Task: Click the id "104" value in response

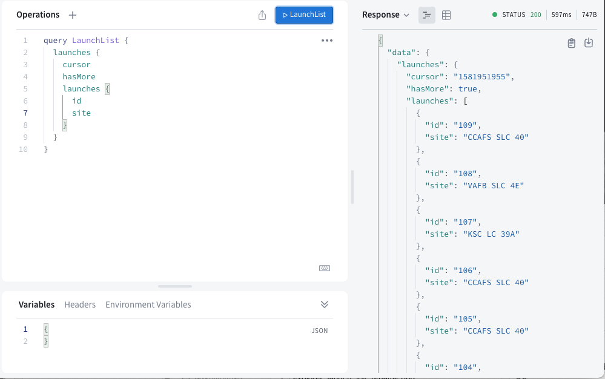Action: pos(465,367)
